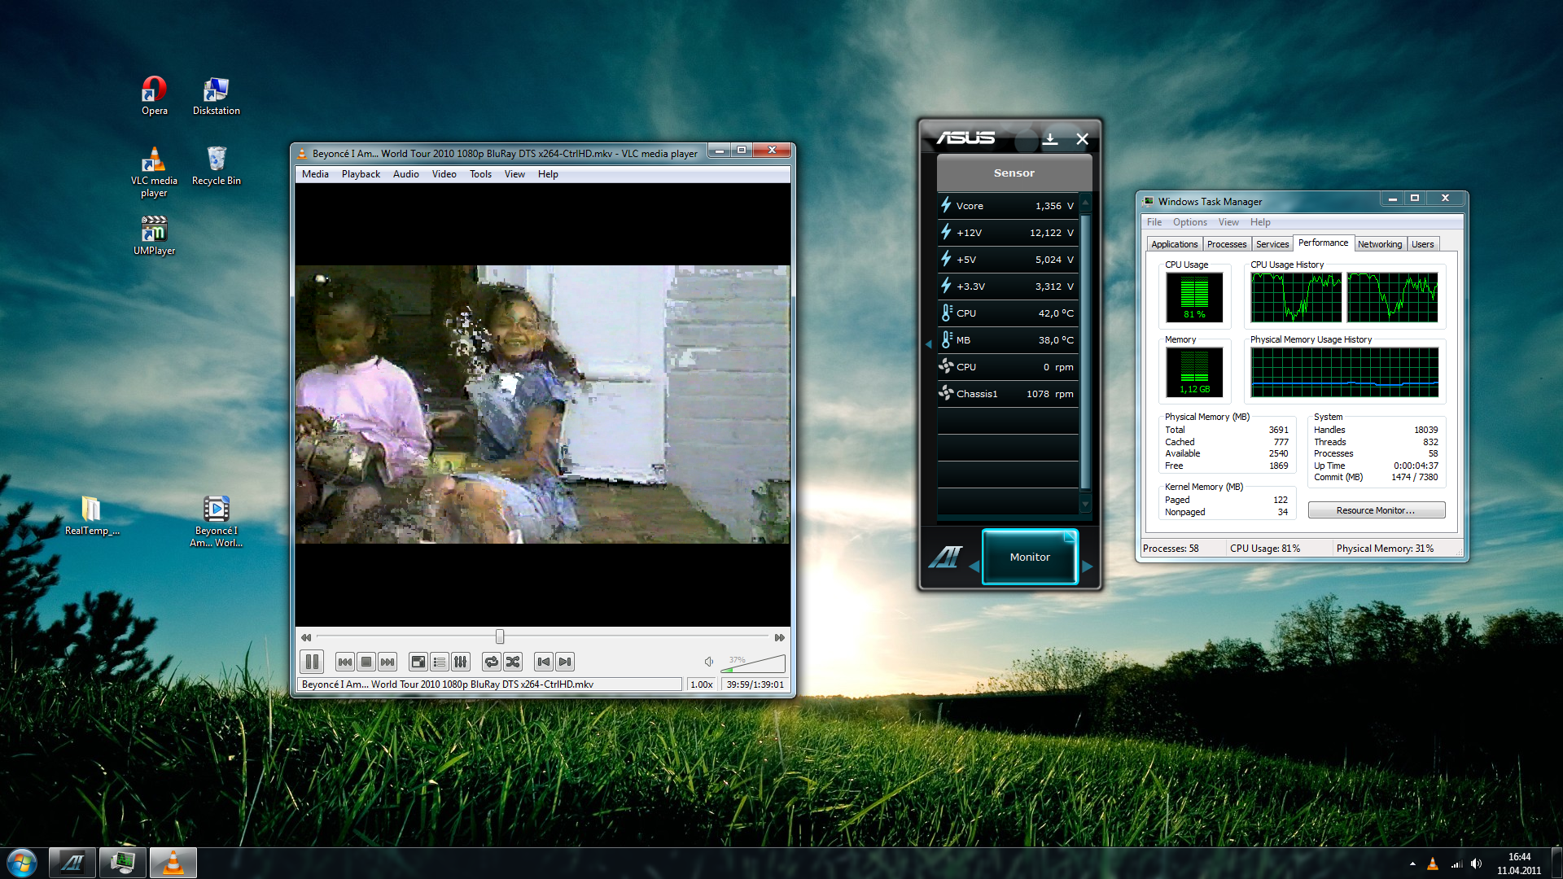Adjust the VLC volume slider
The image size is (1563, 879).
[x=753, y=663]
